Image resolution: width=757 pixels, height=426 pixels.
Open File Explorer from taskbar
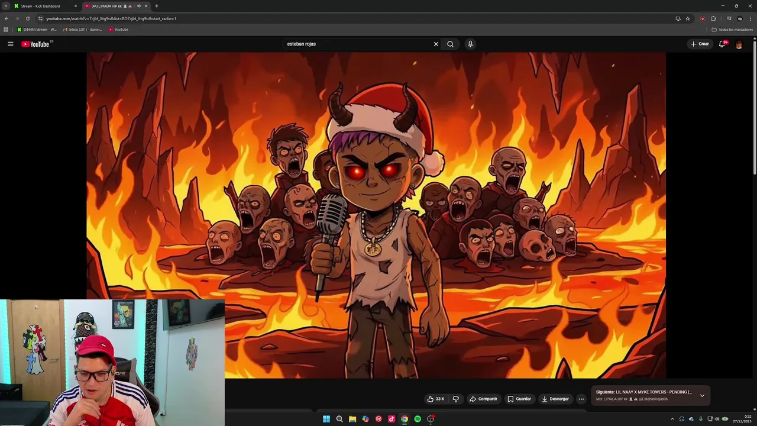pyautogui.click(x=352, y=419)
